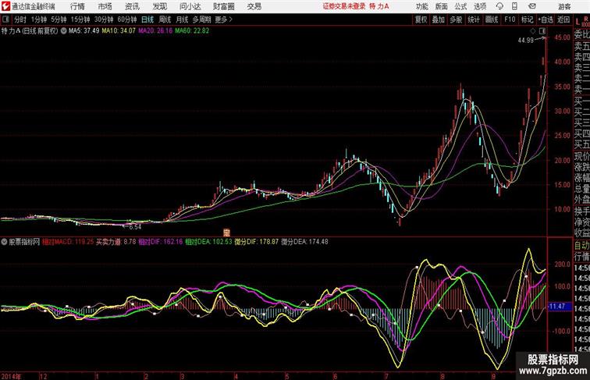
Task: Open the 问小达 menu
Action: [190, 6]
